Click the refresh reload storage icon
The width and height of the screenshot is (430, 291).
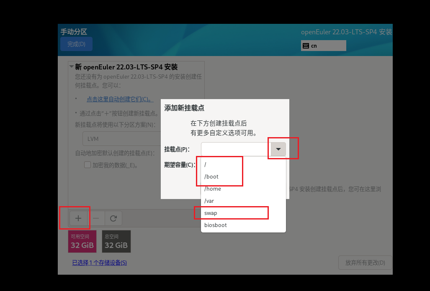[x=113, y=218]
